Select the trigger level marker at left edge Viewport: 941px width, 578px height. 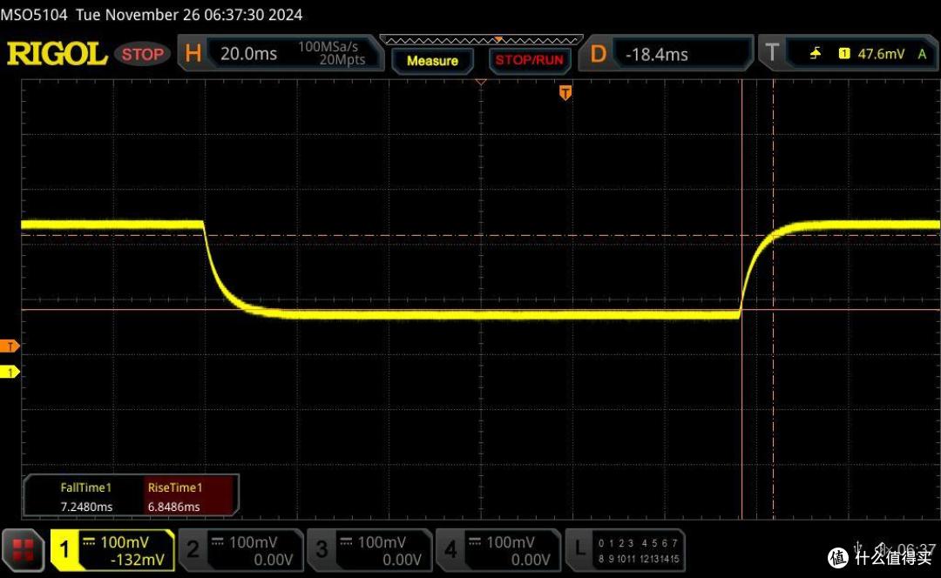tap(10, 346)
